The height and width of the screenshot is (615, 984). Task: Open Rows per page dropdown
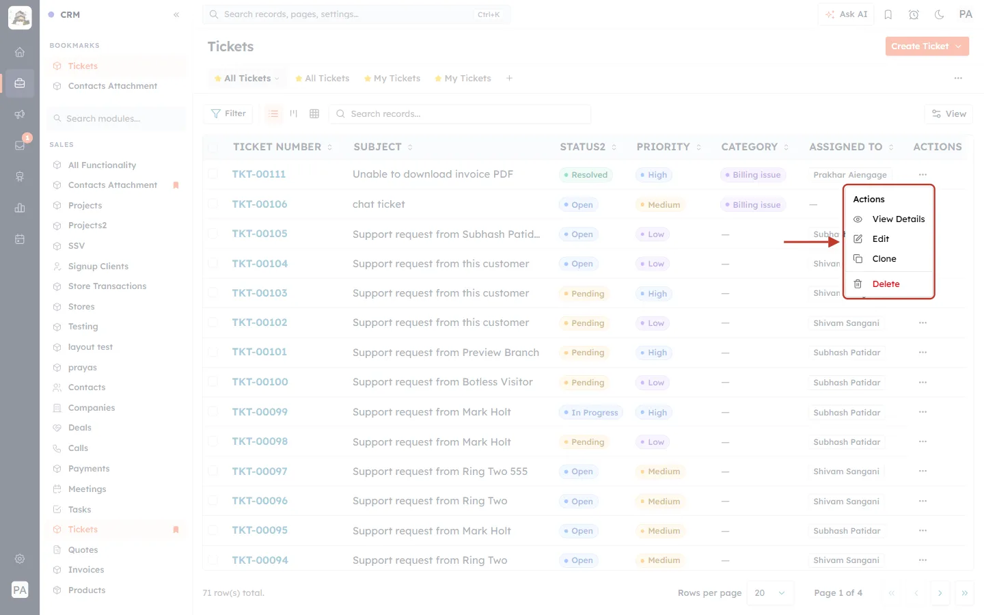(x=771, y=593)
